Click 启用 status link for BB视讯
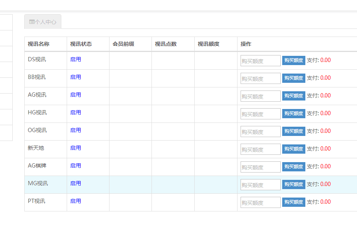Image resolution: width=357 pixels, height=243 pixels. [x=76, y=77]
